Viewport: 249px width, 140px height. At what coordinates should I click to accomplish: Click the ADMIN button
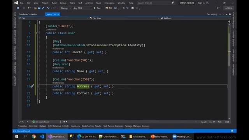coord(228,8)
